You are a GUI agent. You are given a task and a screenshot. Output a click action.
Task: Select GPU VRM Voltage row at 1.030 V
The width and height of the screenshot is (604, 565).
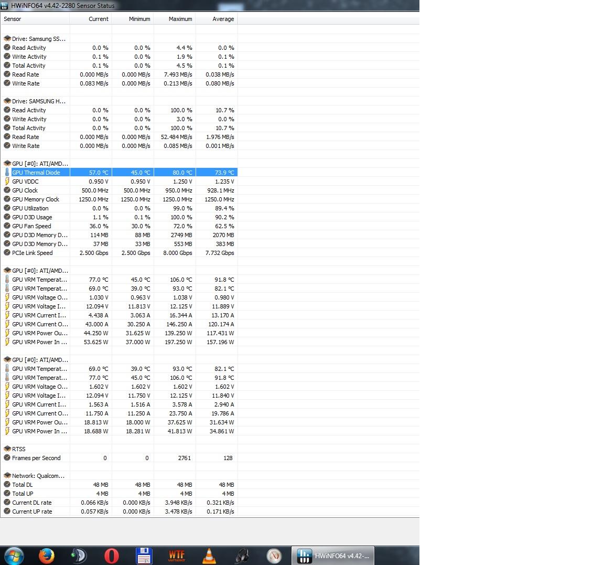click(x=119, y=297)
